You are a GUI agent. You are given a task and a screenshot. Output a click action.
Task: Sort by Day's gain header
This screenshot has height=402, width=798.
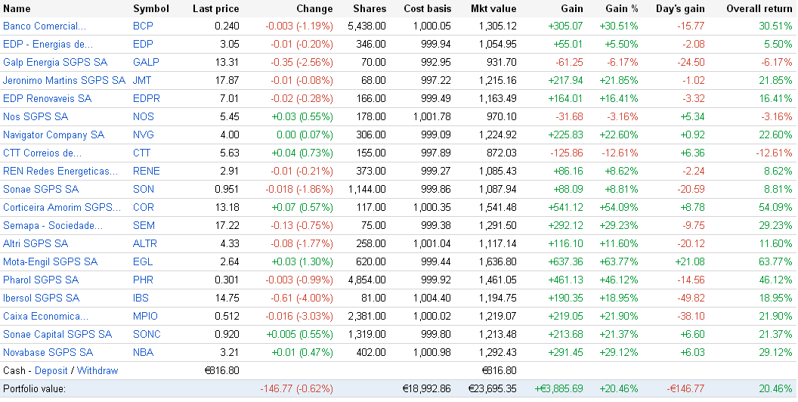coord(680,8)
